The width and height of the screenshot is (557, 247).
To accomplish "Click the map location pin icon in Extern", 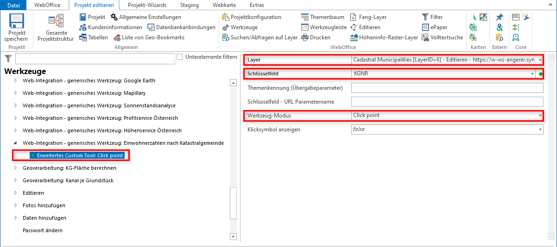I will pyautogui.click(x=499, y=27).
